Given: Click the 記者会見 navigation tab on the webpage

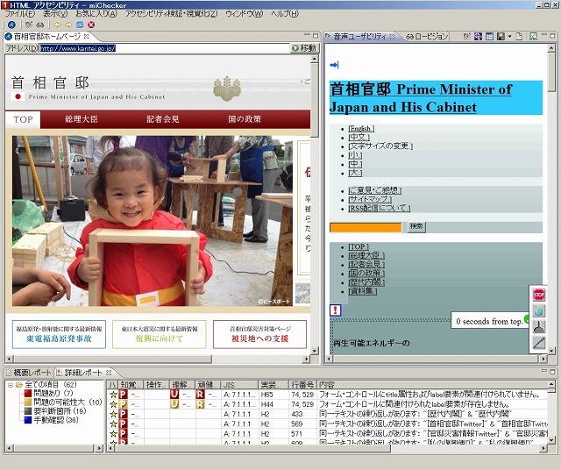Looking at the screenshot, I should pyautogui.click(x=163, y=119).
